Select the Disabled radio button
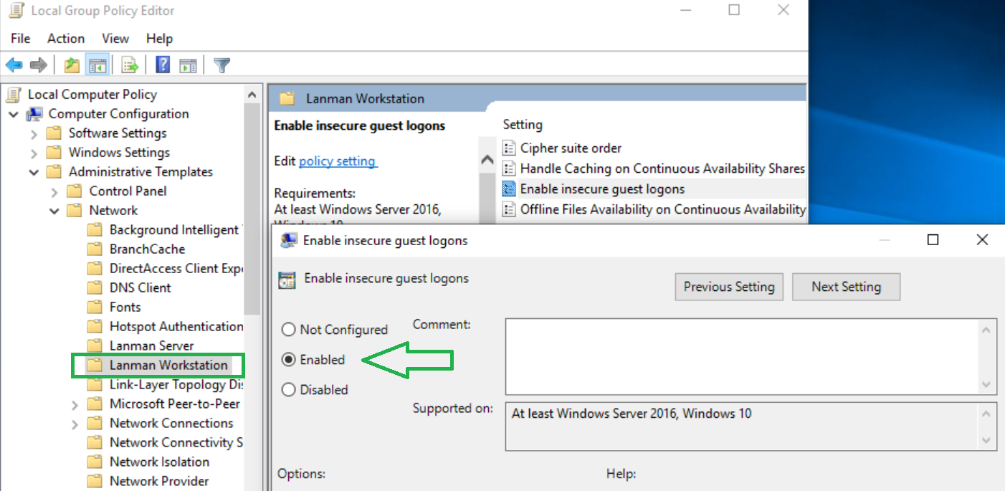Viewport: 1005px width, 491px height. [288, 389]
